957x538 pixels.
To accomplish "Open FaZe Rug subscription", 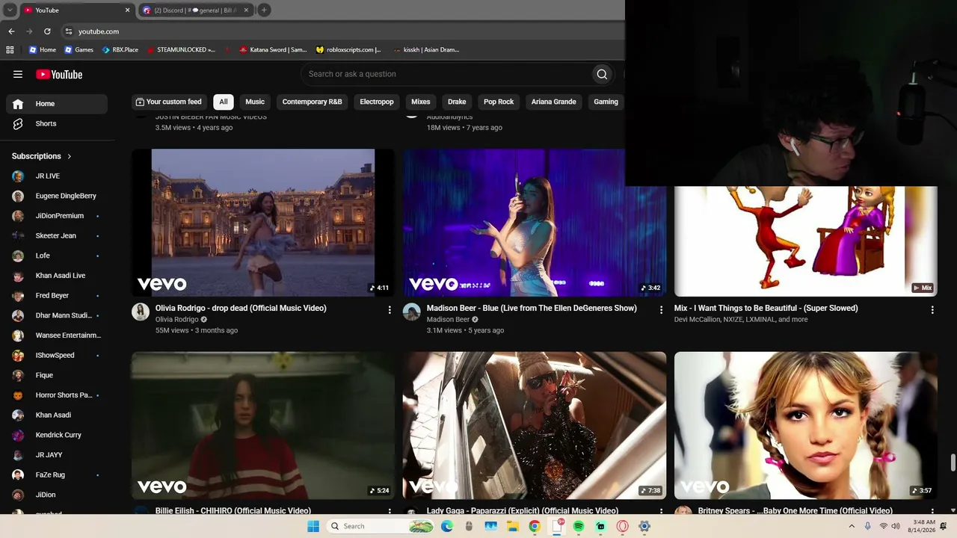I will coord(57,475).
